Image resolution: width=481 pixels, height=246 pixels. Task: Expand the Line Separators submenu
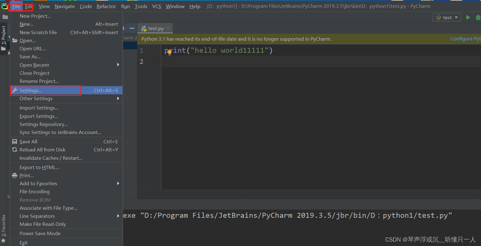point(66,216)
